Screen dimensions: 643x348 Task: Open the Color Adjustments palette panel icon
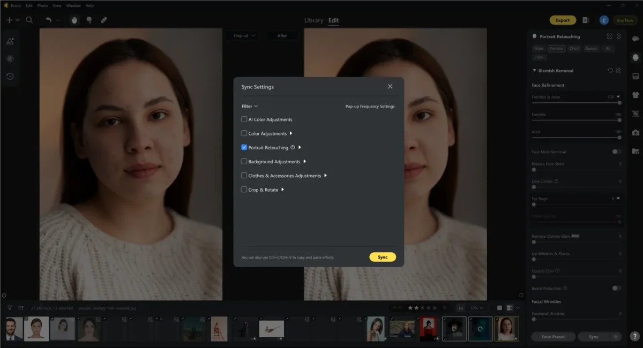click(635, 39)
